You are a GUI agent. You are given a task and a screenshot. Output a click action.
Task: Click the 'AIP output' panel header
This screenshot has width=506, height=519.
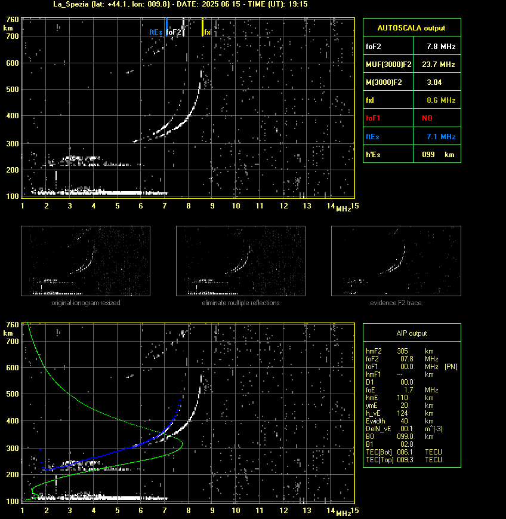coord(412,333)
